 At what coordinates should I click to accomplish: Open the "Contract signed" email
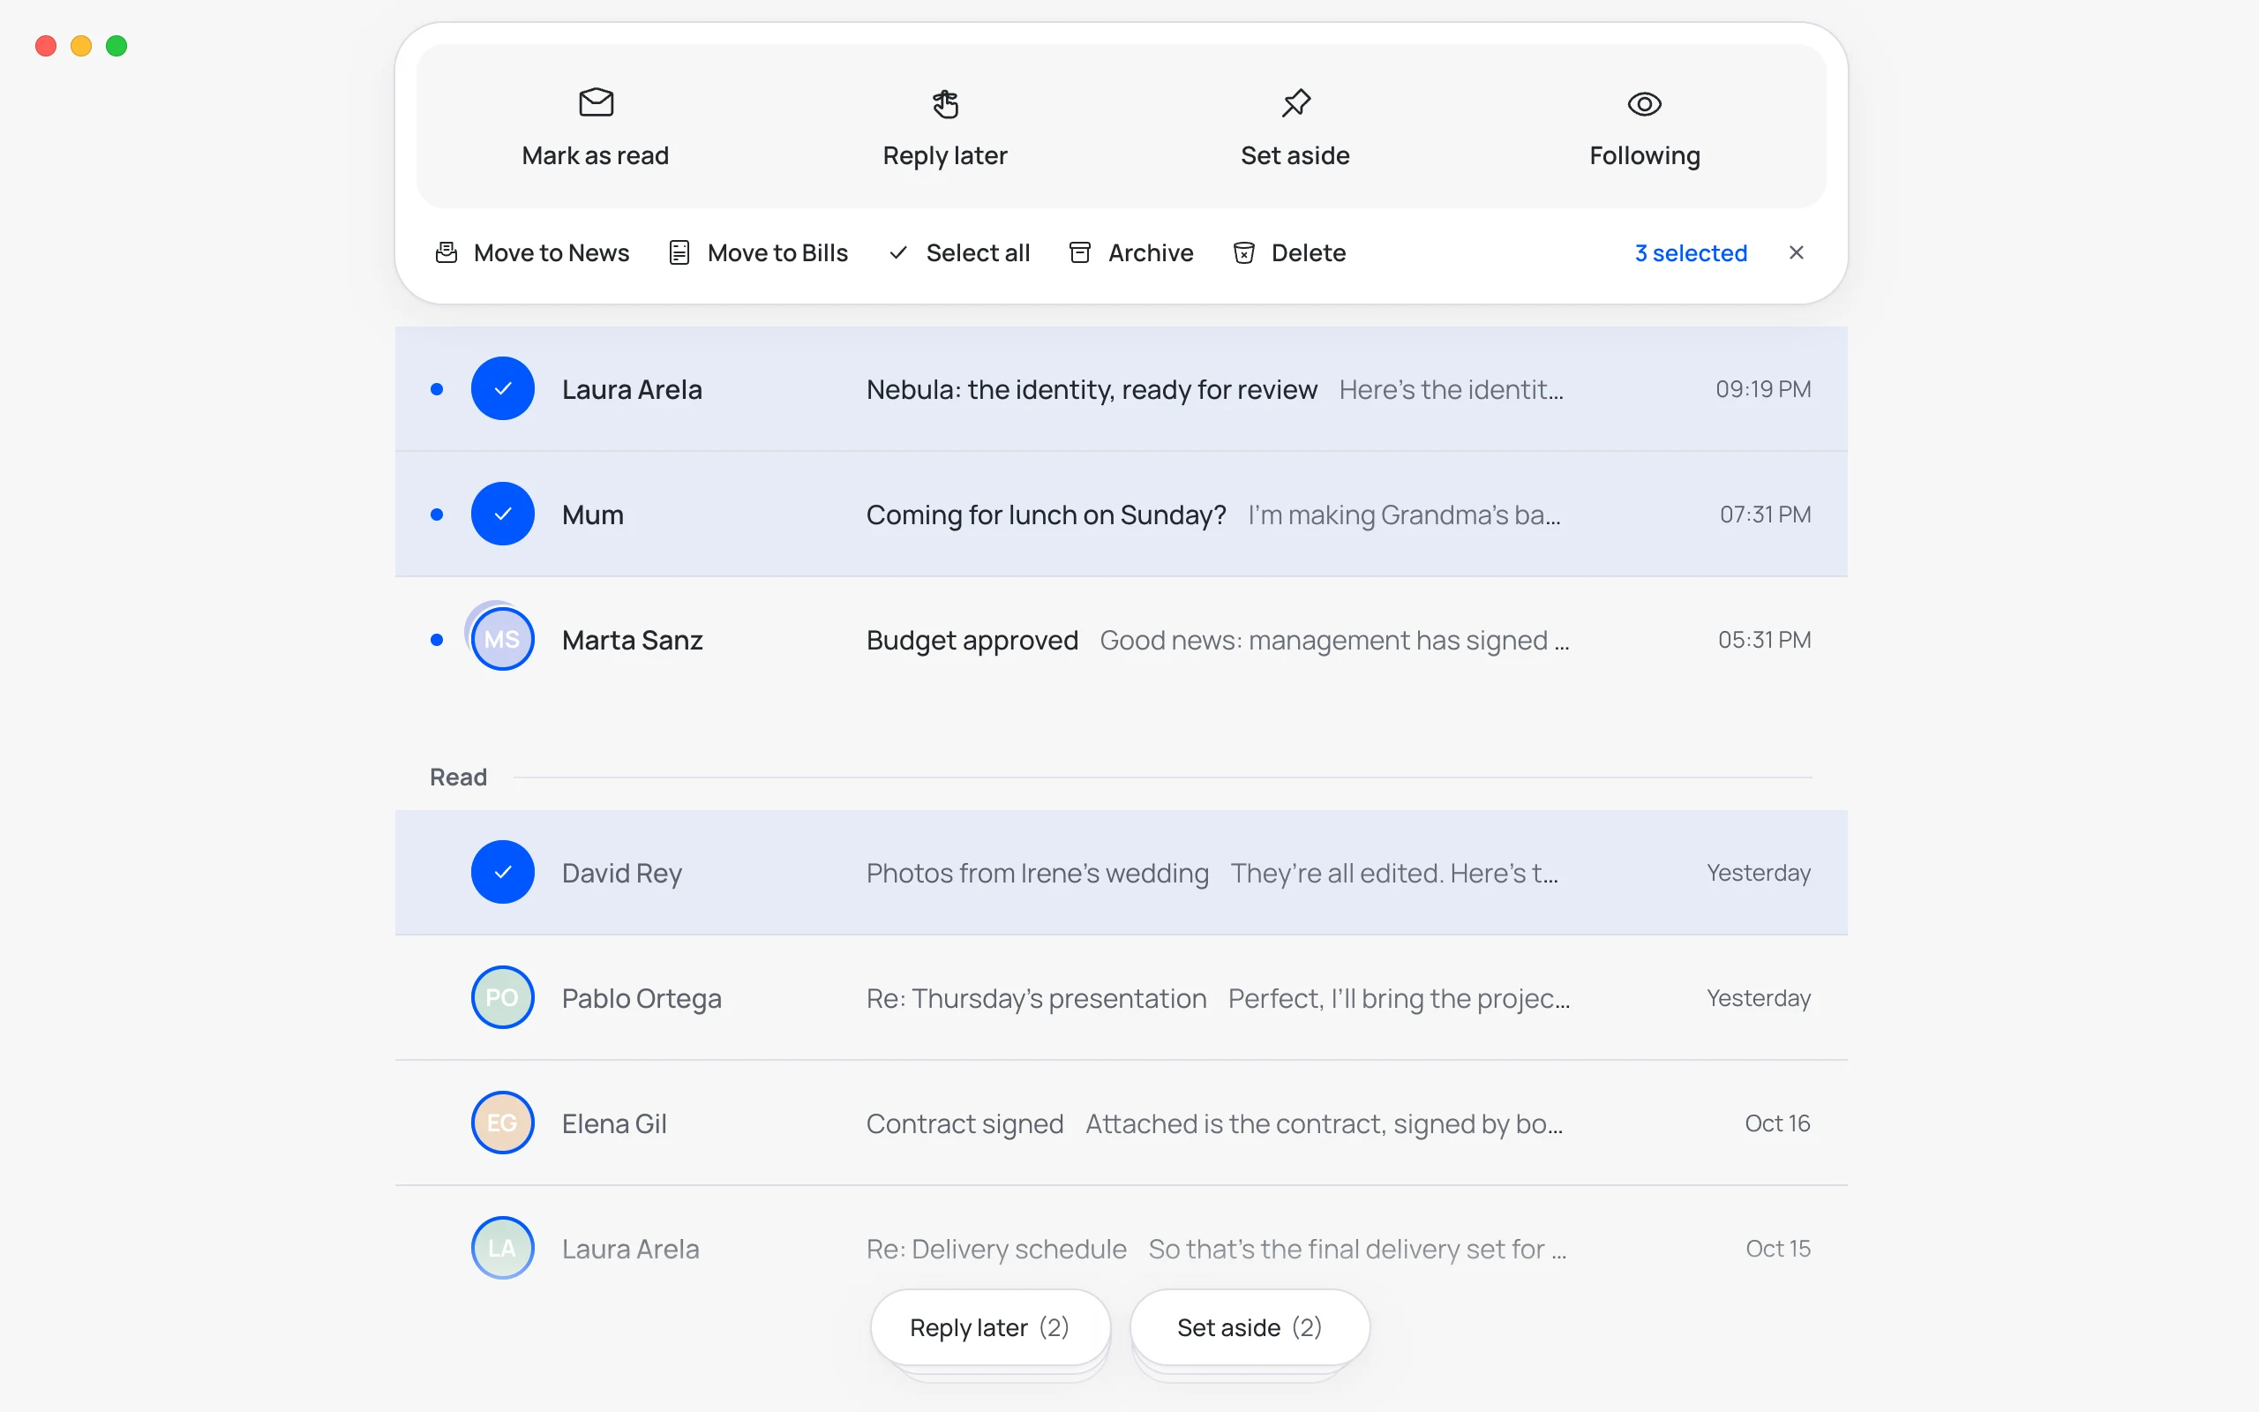(964, 1123)
